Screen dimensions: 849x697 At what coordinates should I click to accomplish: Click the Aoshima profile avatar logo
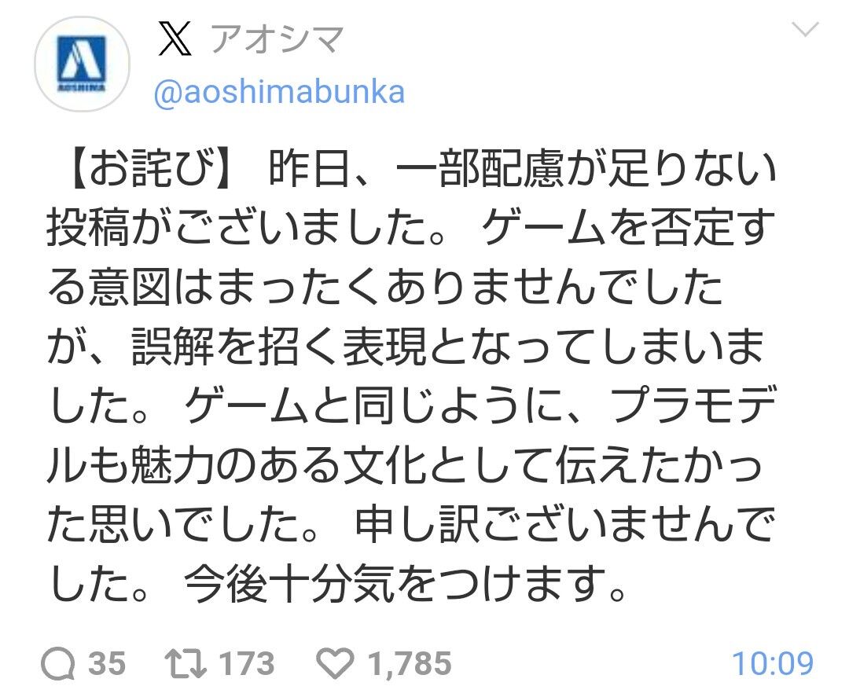pyautogui.click(x=83, y=64)
